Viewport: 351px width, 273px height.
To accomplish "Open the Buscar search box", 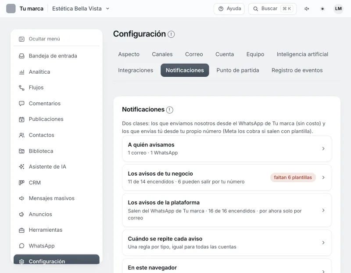I will click(272, 9).
